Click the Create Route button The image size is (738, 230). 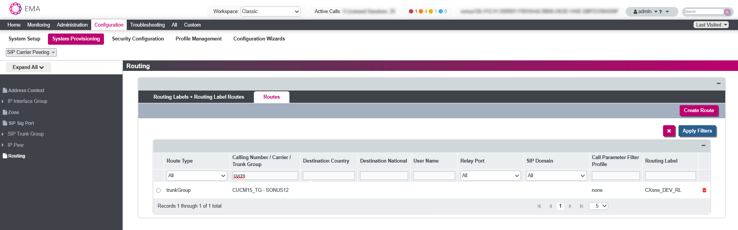point(699,111)
